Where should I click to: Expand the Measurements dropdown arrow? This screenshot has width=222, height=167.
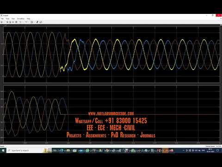point(43,22)
